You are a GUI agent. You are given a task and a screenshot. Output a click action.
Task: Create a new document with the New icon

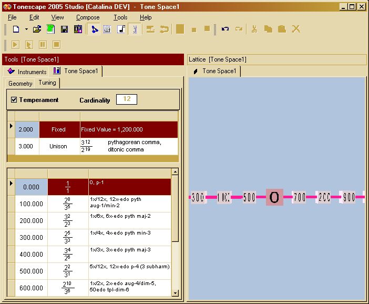coord(16,29)
